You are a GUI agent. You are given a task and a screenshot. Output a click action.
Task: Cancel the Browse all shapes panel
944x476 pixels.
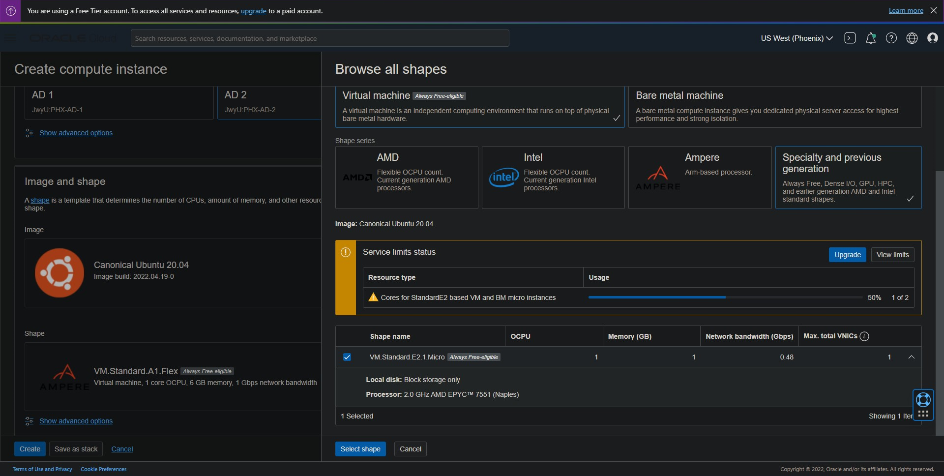coord(411,449)
